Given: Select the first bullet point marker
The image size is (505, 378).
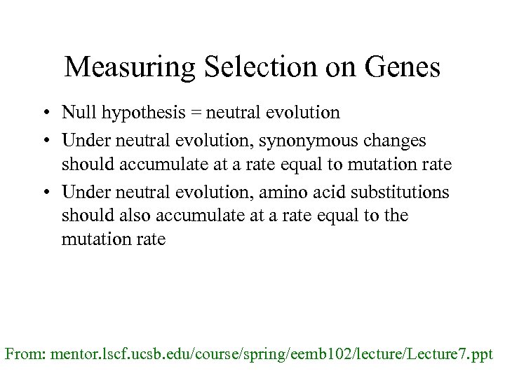Looking at the screenshot, I should [x=45, y=113].
